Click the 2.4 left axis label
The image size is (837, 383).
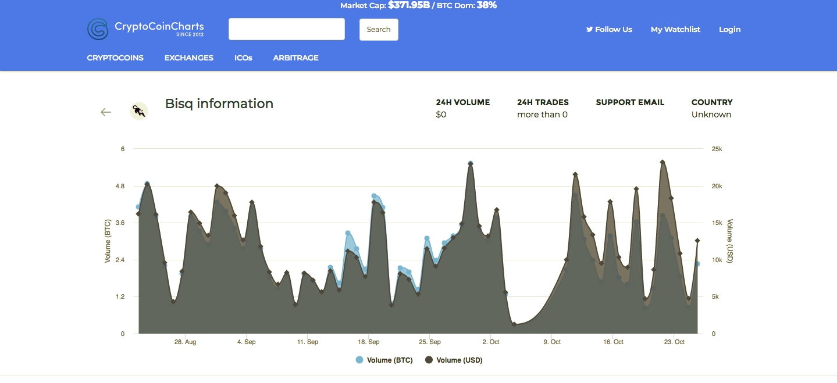(120, 260)
